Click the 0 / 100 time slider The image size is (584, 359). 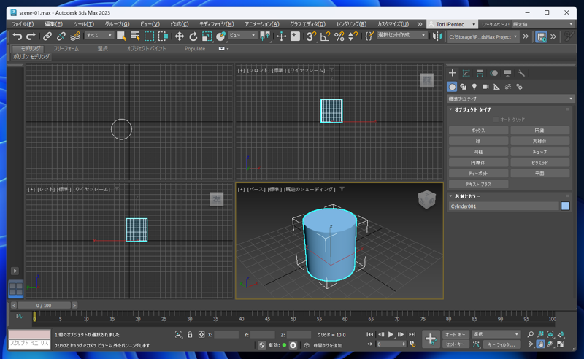click(x=44, y=306)
